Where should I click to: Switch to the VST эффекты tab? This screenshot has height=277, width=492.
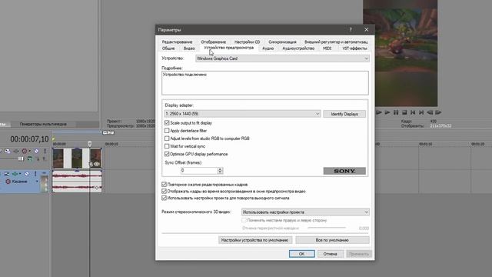[354, 48]
